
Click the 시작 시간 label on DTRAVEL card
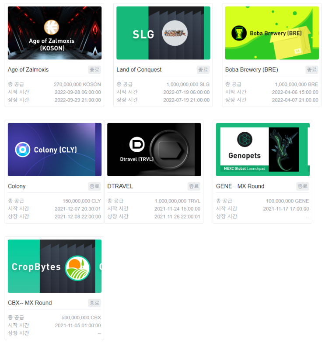118,209
